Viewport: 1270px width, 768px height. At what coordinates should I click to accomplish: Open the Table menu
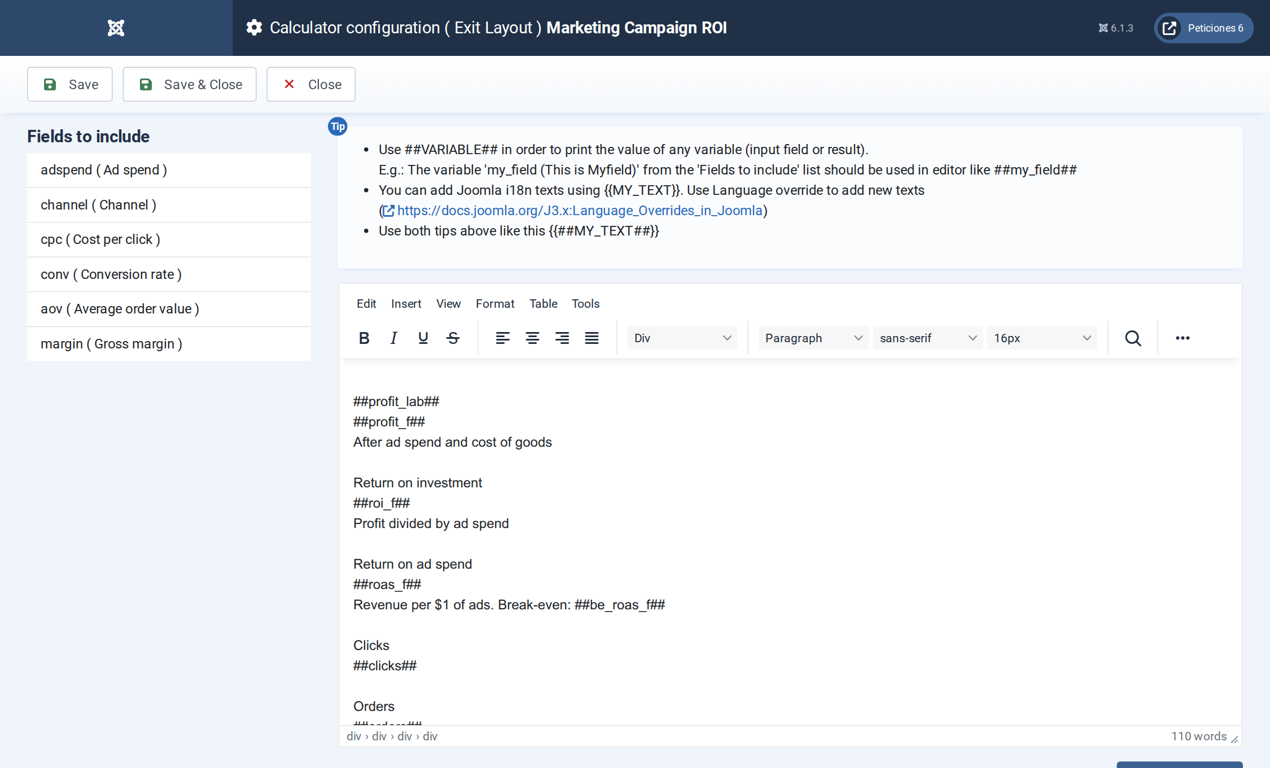click(543, 304)
